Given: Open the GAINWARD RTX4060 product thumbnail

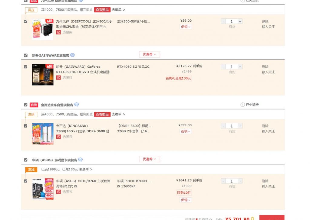Looking at the screenshot, I should coord(43,75).
